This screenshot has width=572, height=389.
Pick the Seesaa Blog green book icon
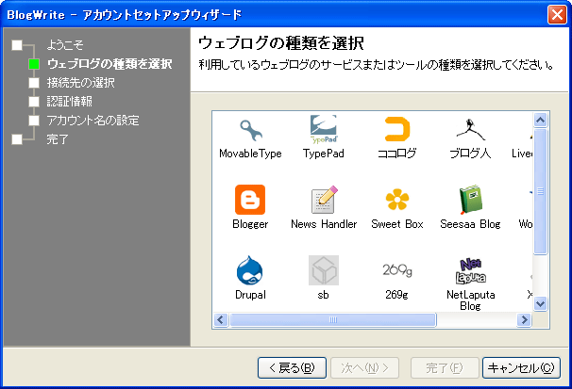[x=471, y=199]
